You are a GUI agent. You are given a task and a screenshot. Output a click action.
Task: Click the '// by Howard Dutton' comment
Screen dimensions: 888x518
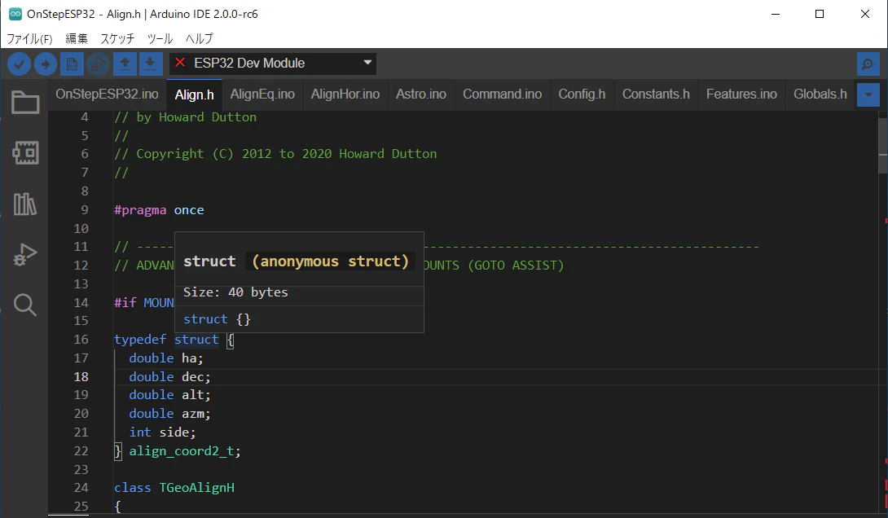(185, 117)
